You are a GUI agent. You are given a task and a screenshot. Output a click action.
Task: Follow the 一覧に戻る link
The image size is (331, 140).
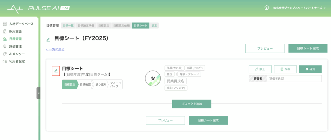pyautogui.click(x=55, y=49)
